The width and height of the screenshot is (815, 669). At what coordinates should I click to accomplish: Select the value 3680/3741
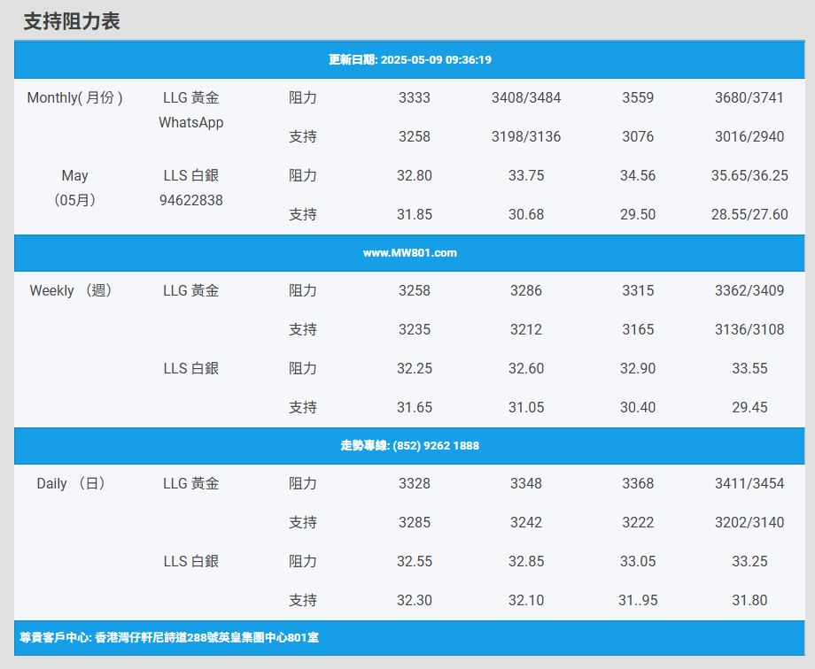pyautogui.click(x=749, y=97)
